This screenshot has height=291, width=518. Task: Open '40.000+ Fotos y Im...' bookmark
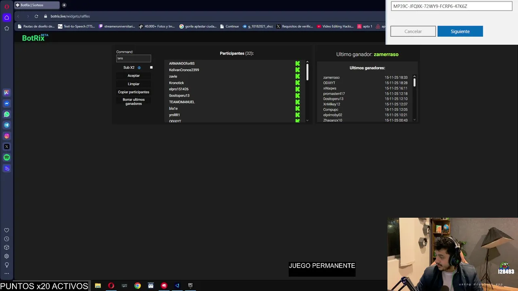157,26
